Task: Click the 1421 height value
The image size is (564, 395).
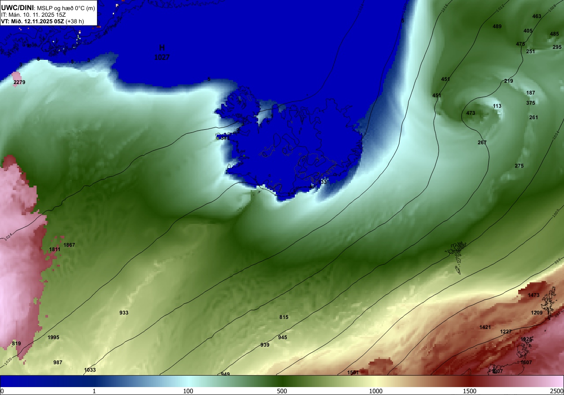Action: click(485, 327)
